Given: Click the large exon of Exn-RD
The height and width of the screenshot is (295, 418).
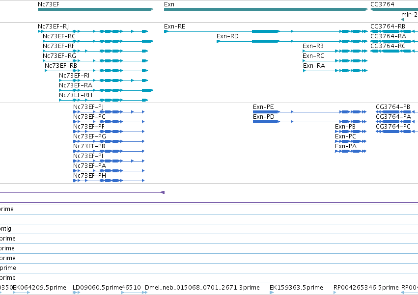Looking at the screenshot, I should [x=266, y=41].
